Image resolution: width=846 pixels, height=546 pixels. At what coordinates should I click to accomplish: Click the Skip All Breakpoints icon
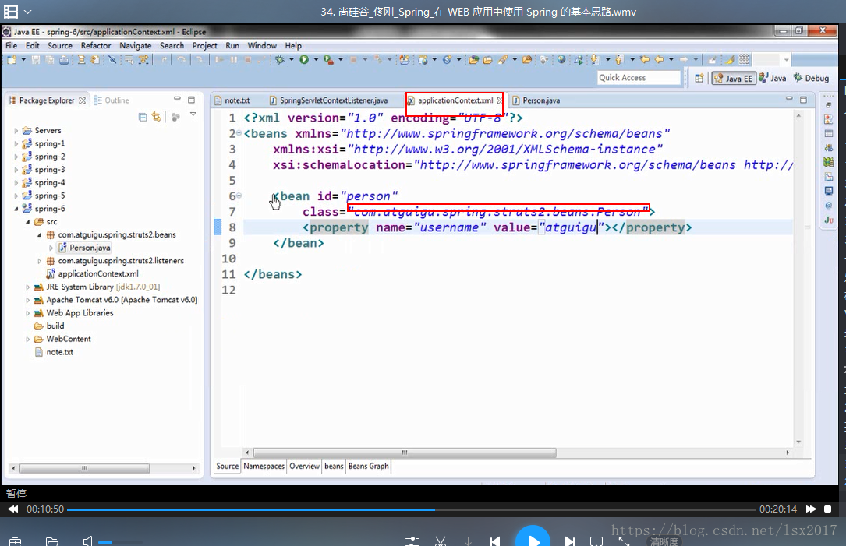pyautogui.click(x=112, y=60)
